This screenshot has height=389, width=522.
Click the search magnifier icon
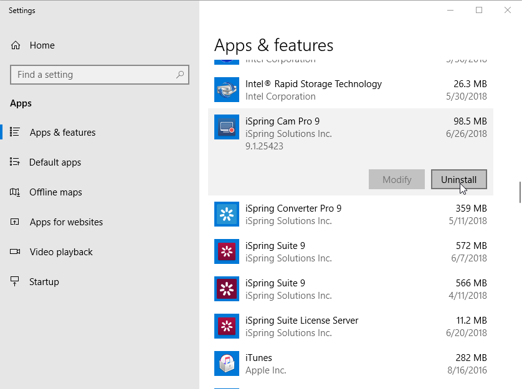(x=180, y=75)
